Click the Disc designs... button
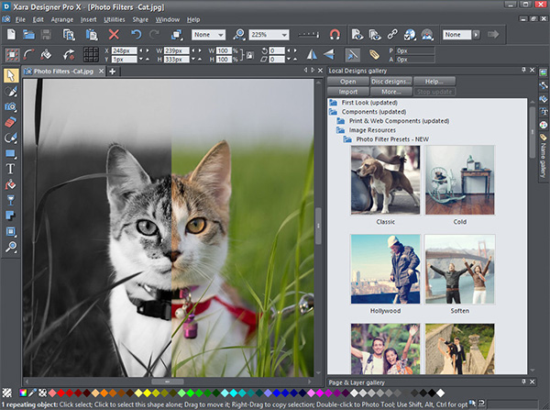This screenshot has width=550, height=410. (x=390, y=82)
